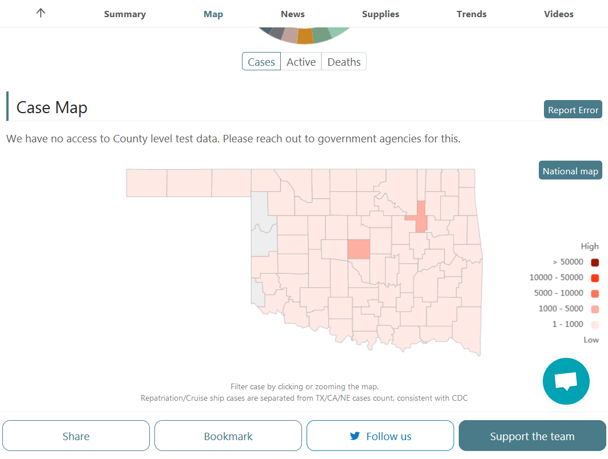Select the Cases toggle option

coord(261,62)
